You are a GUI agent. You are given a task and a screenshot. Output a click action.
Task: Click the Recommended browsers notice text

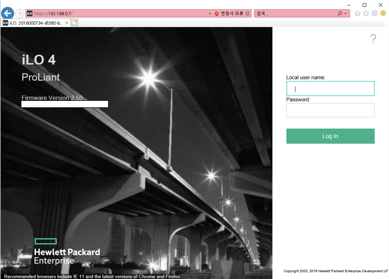92,276
